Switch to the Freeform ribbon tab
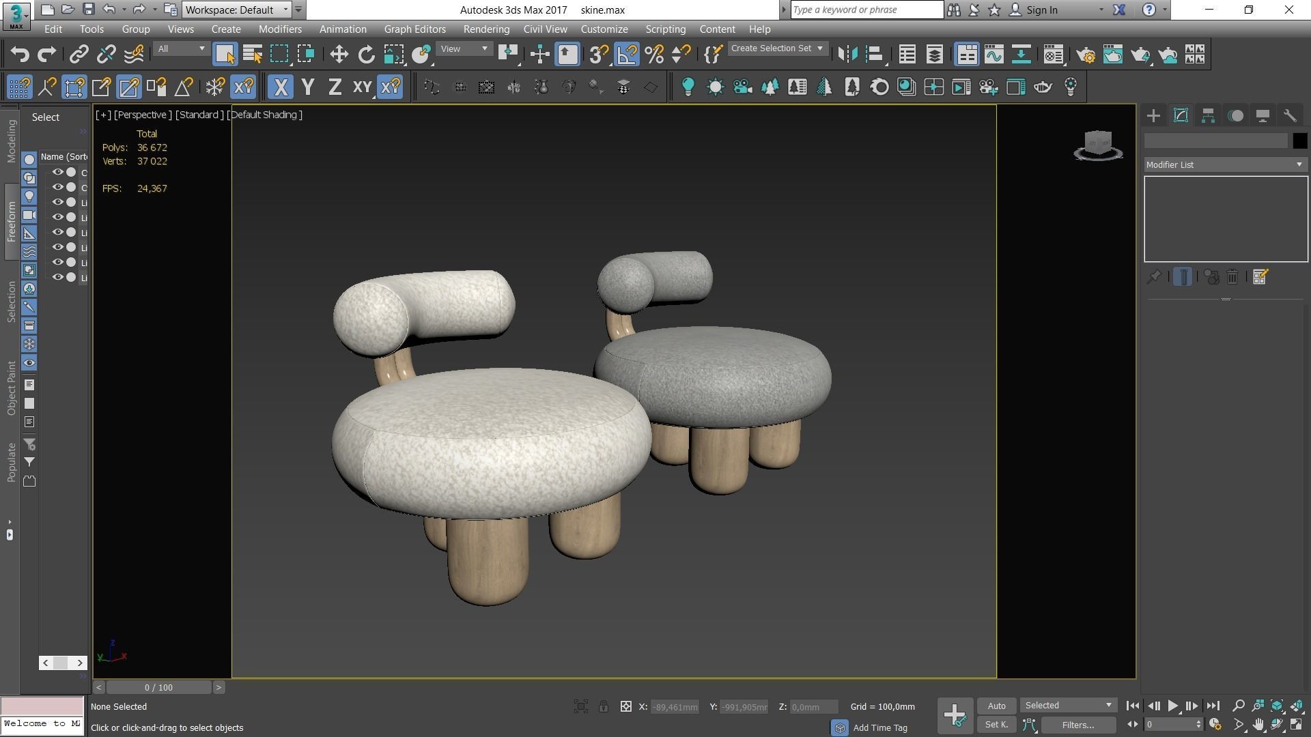Viewport: 1311px width, 737px height. [x=12, y=222]
